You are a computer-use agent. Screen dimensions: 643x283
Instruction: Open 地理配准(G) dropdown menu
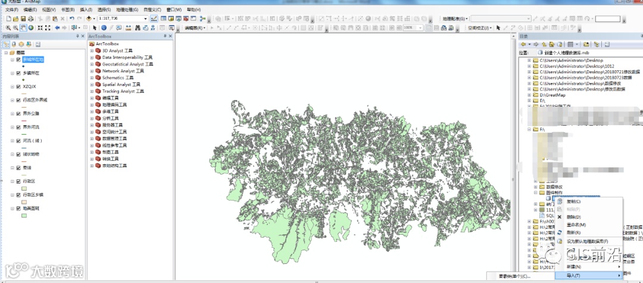(x=455, y=19)
